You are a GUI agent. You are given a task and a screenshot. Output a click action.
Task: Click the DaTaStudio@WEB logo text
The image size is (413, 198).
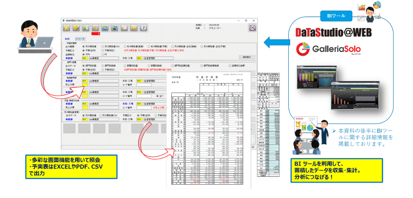click(334, 32)
